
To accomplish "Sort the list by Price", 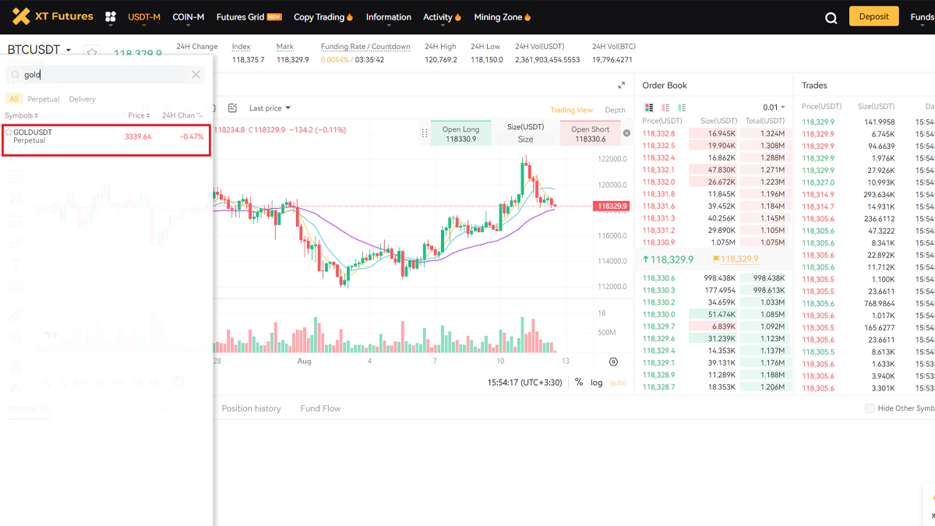I will click(139, 115).
